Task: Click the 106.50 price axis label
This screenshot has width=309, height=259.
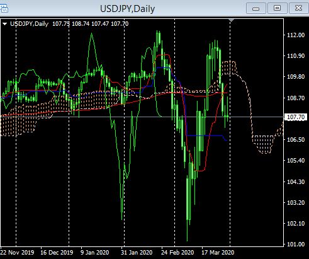Action: (296, 140)
